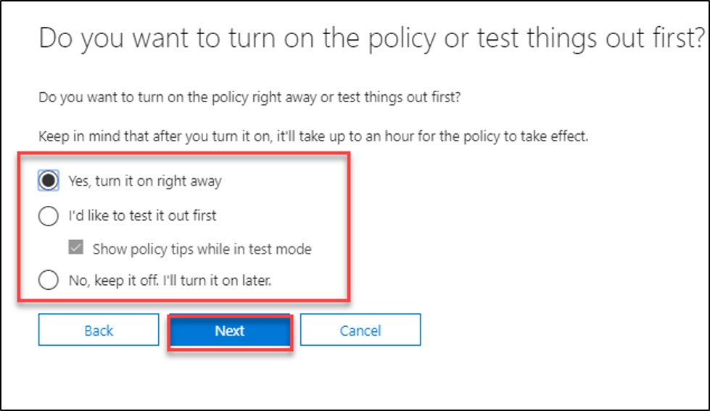This screenshot has height=411, width=710.
Task: Click "right away" in the small question paragraph
Action: pyautogui.click(x=294, y=97)
